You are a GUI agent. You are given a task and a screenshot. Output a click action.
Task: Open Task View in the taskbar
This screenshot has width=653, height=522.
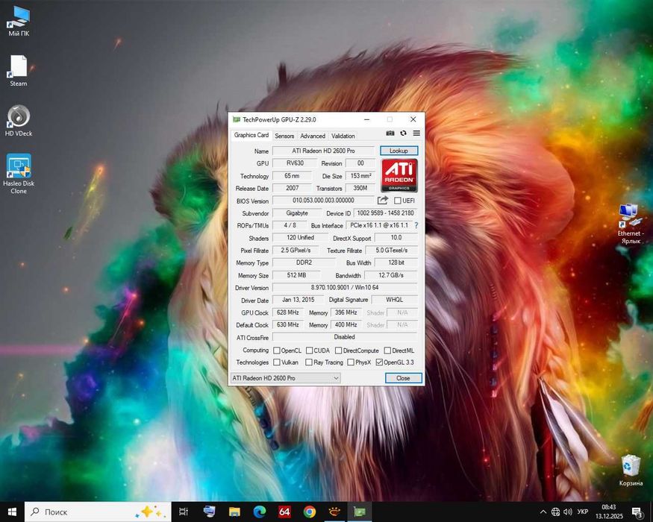(184, 512)
